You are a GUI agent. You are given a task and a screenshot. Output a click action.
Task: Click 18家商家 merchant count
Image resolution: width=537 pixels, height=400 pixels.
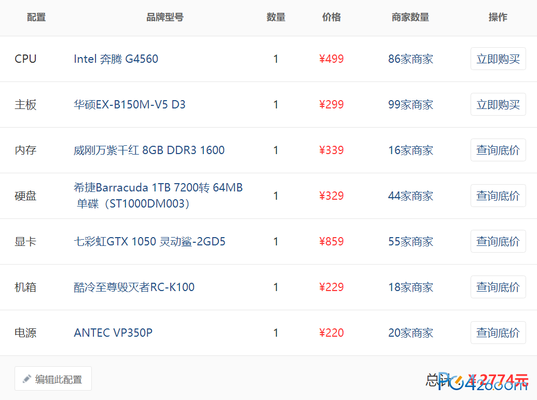coord(410,287)
